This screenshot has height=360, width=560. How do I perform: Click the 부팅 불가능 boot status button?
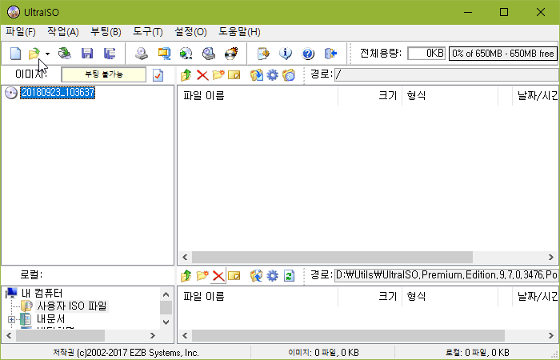[x=103, y=74]
